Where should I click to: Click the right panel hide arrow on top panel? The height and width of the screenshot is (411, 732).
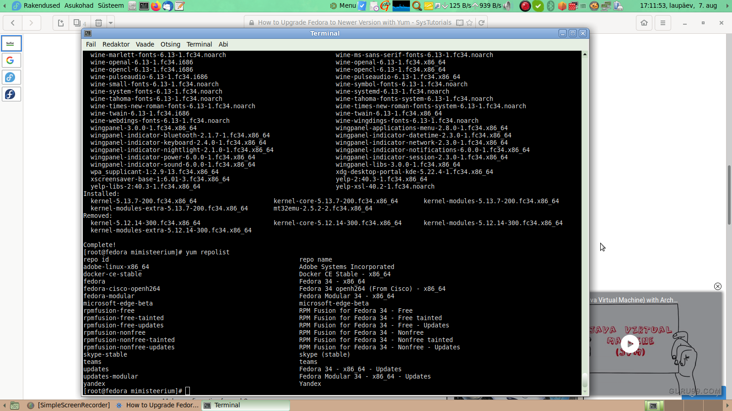coord(727,6)
